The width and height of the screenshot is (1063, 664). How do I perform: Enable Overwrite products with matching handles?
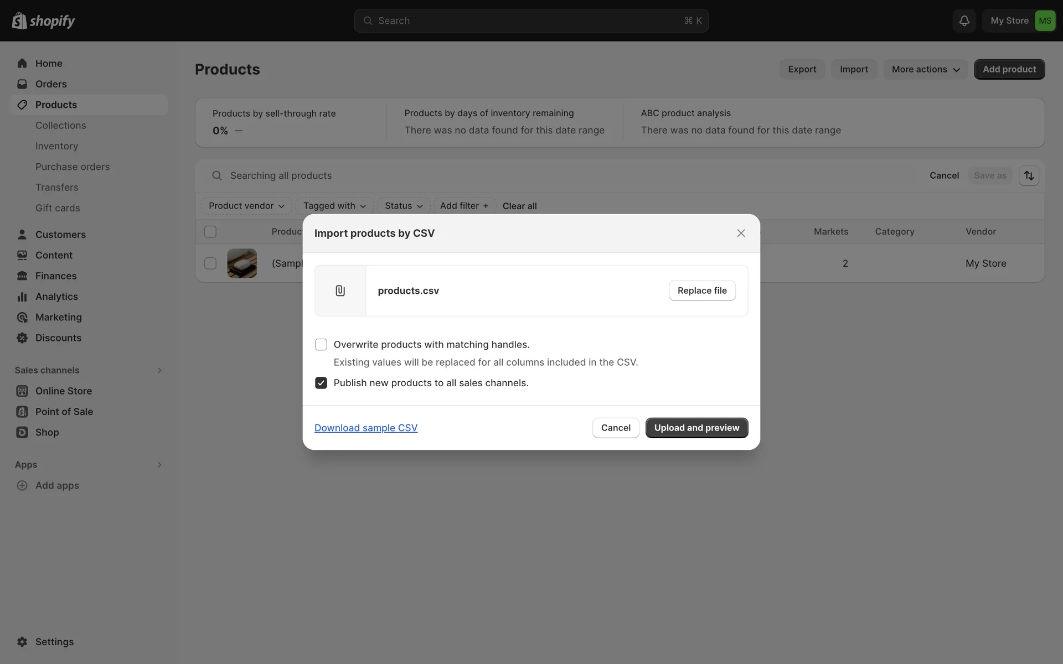coord(321,345)
